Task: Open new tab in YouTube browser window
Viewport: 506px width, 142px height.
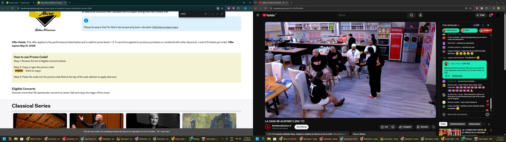Action: (291, 3)
